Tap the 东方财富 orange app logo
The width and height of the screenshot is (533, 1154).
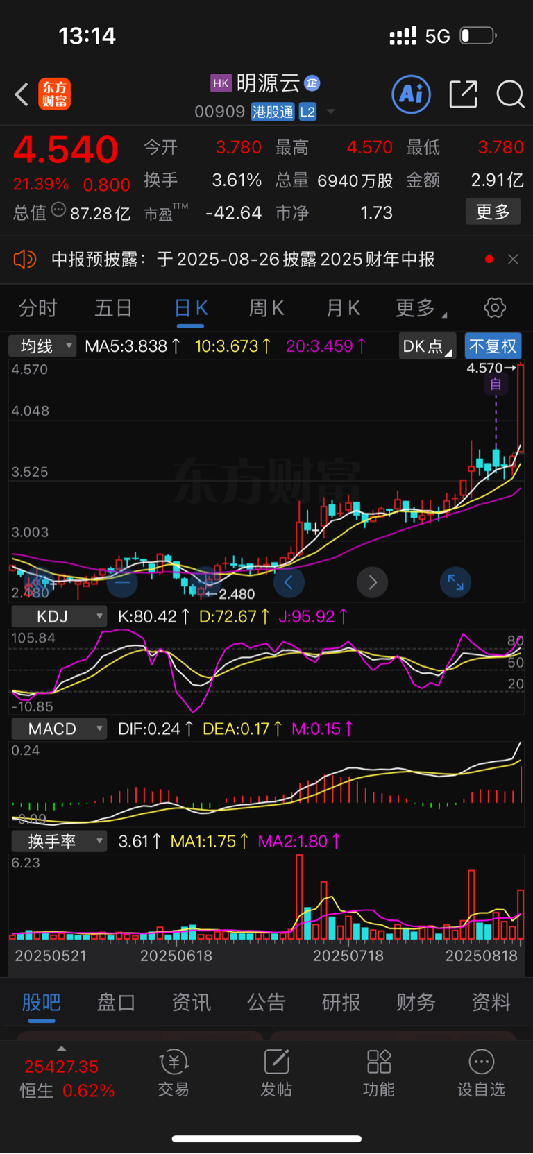[55, 94]
